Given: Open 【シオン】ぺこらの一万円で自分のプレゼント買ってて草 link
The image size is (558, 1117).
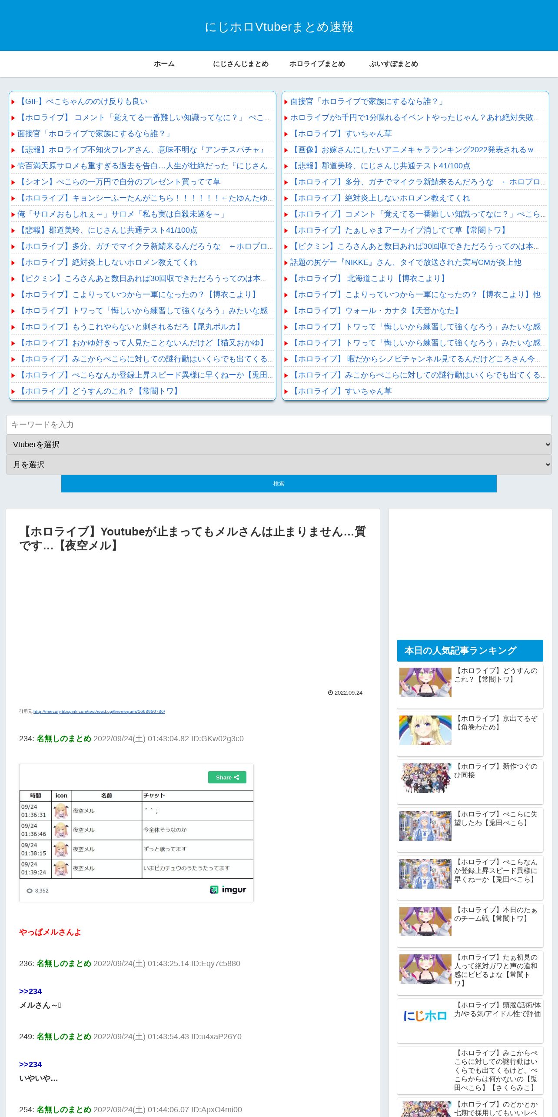Looking at the screenshot, I should (119, 182).
